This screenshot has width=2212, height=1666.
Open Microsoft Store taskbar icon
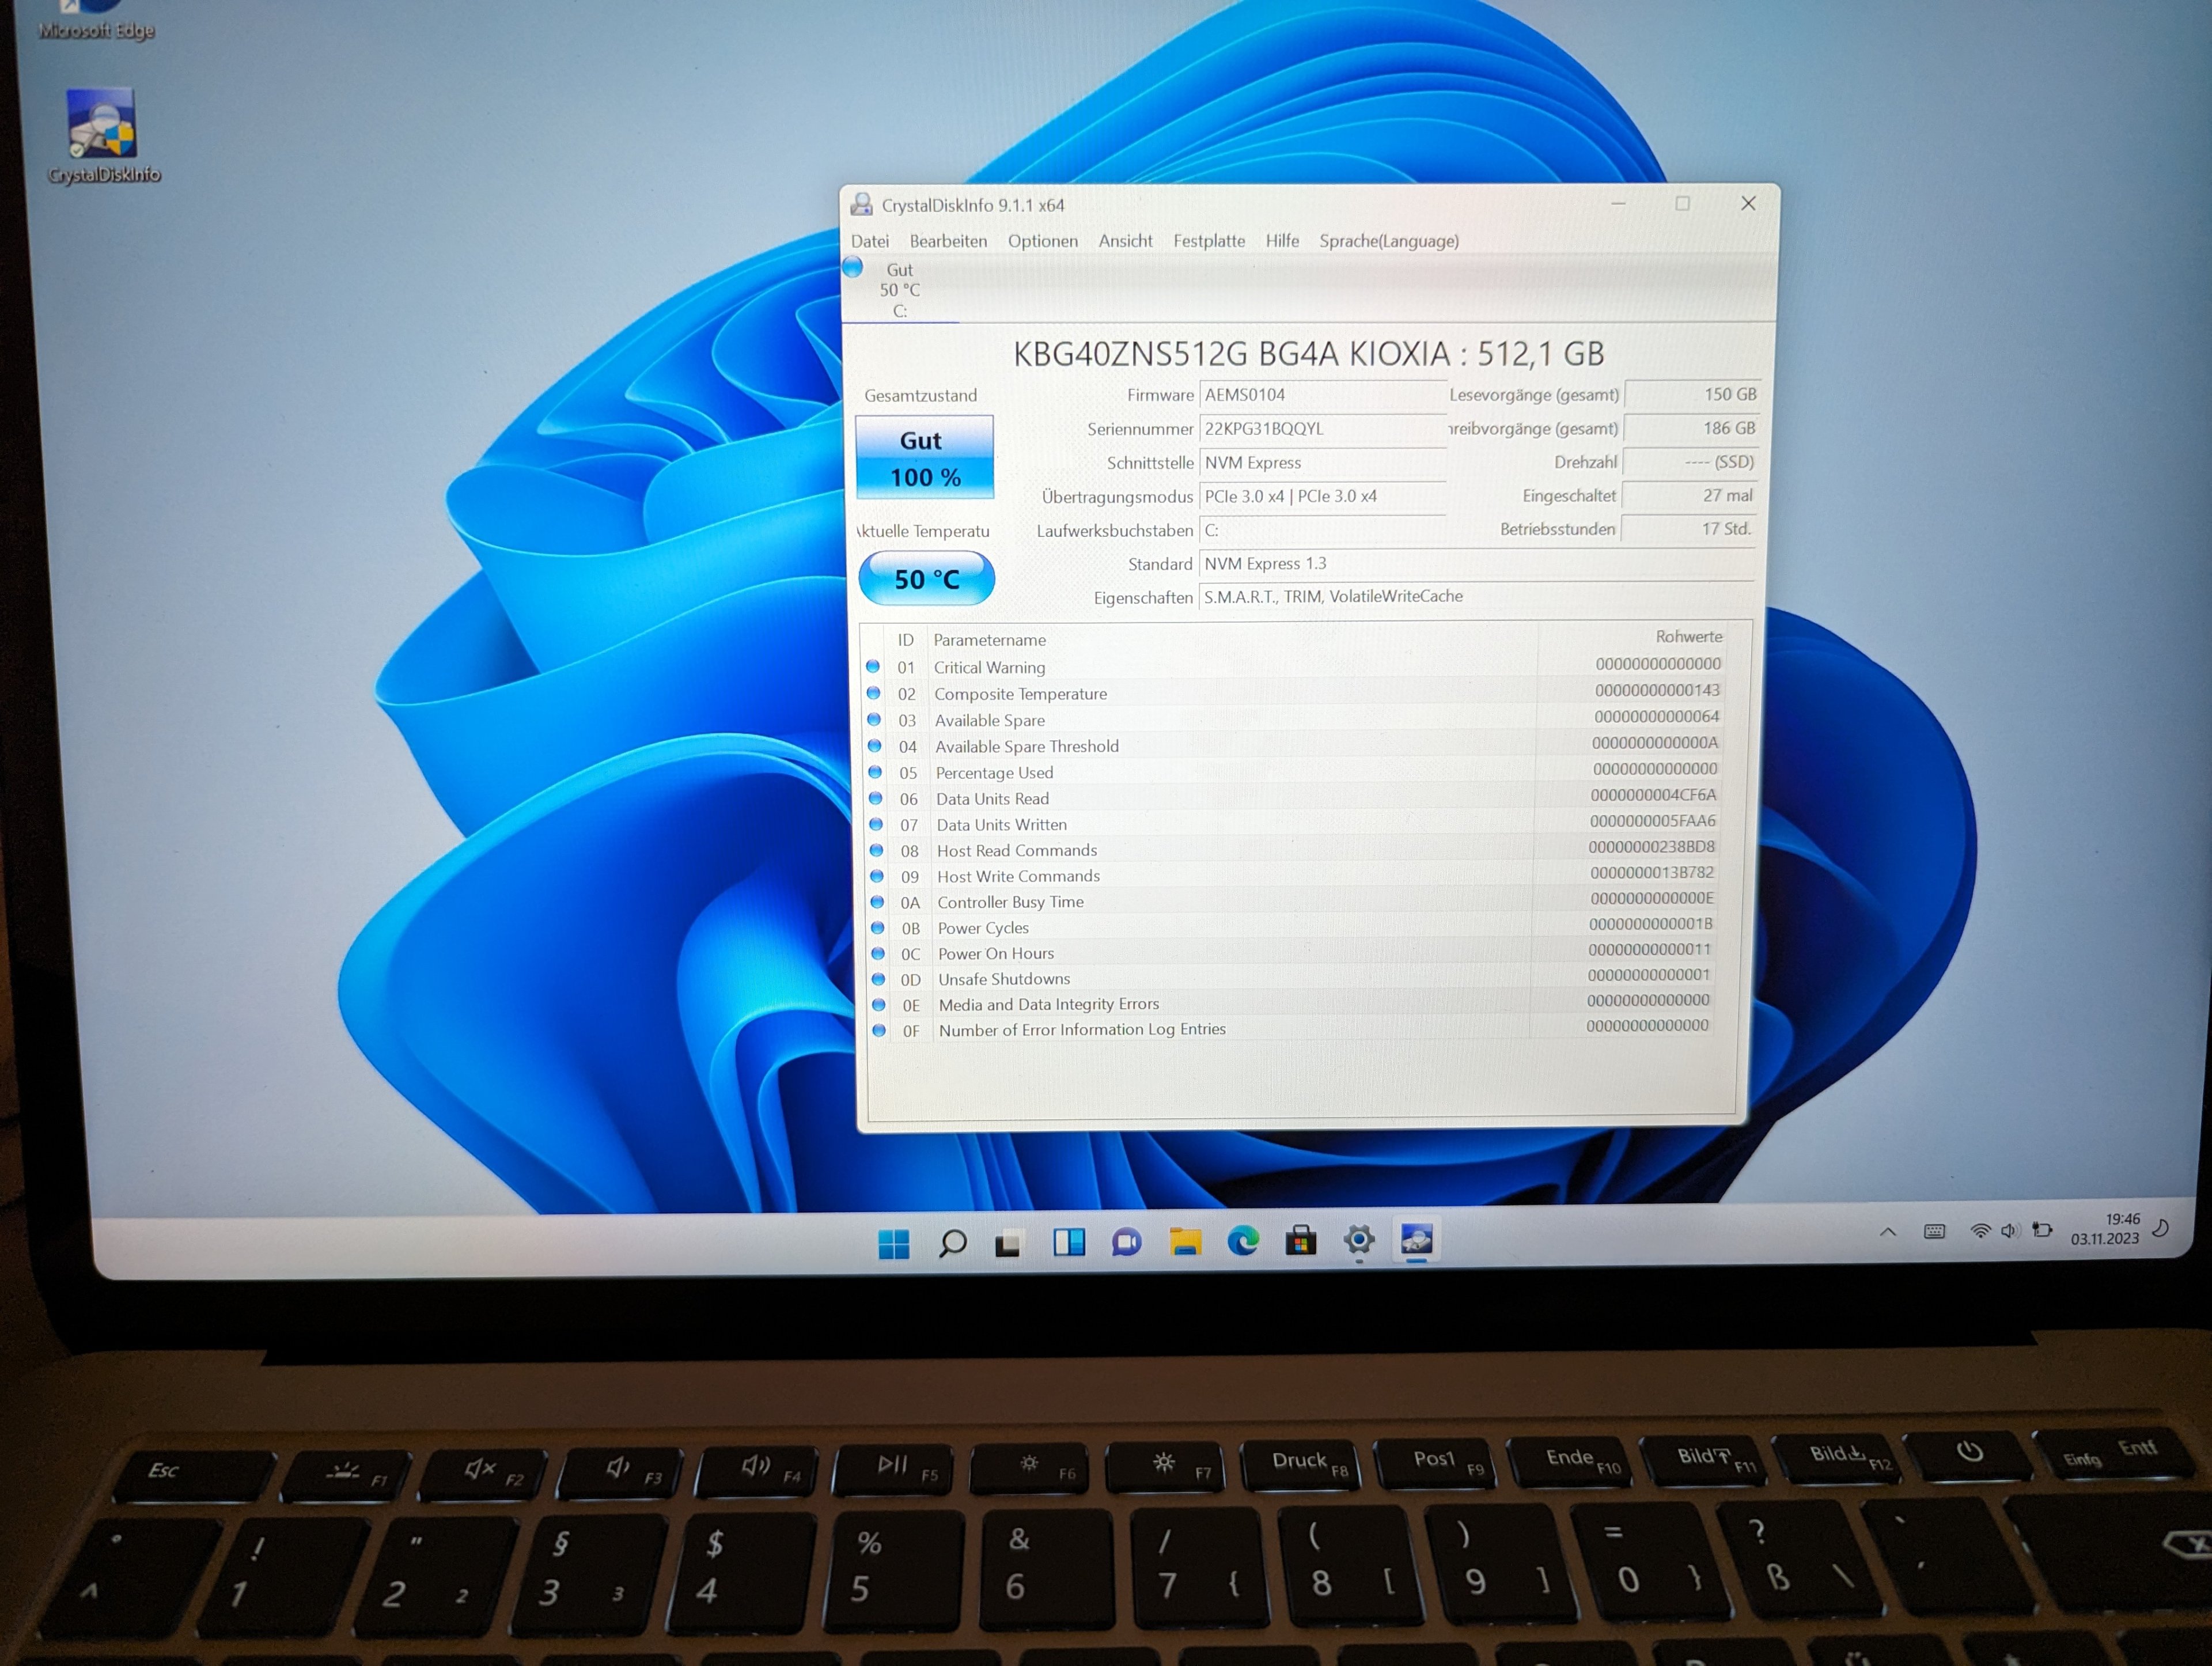click(x=1300, y=1241)
